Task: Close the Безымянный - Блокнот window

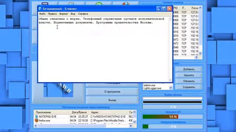Action: tap(170, 9)
